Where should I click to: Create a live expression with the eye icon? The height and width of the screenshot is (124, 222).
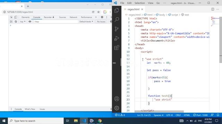(30, 22)
